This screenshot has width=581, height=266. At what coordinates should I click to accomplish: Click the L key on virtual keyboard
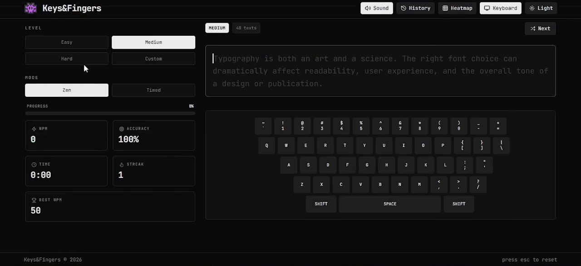pos(445,165)
